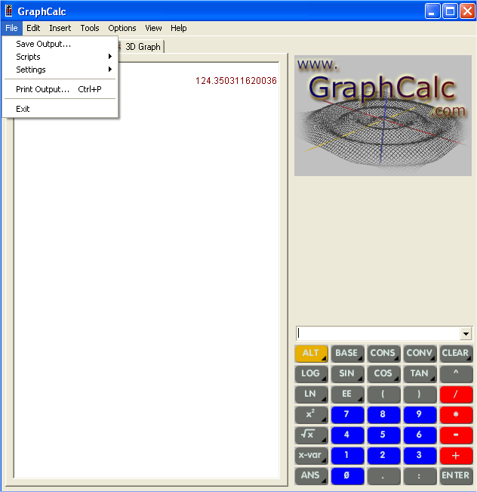477x492 pixels.
Task: Click the blue 6 key
Action: tap(420, 435)
